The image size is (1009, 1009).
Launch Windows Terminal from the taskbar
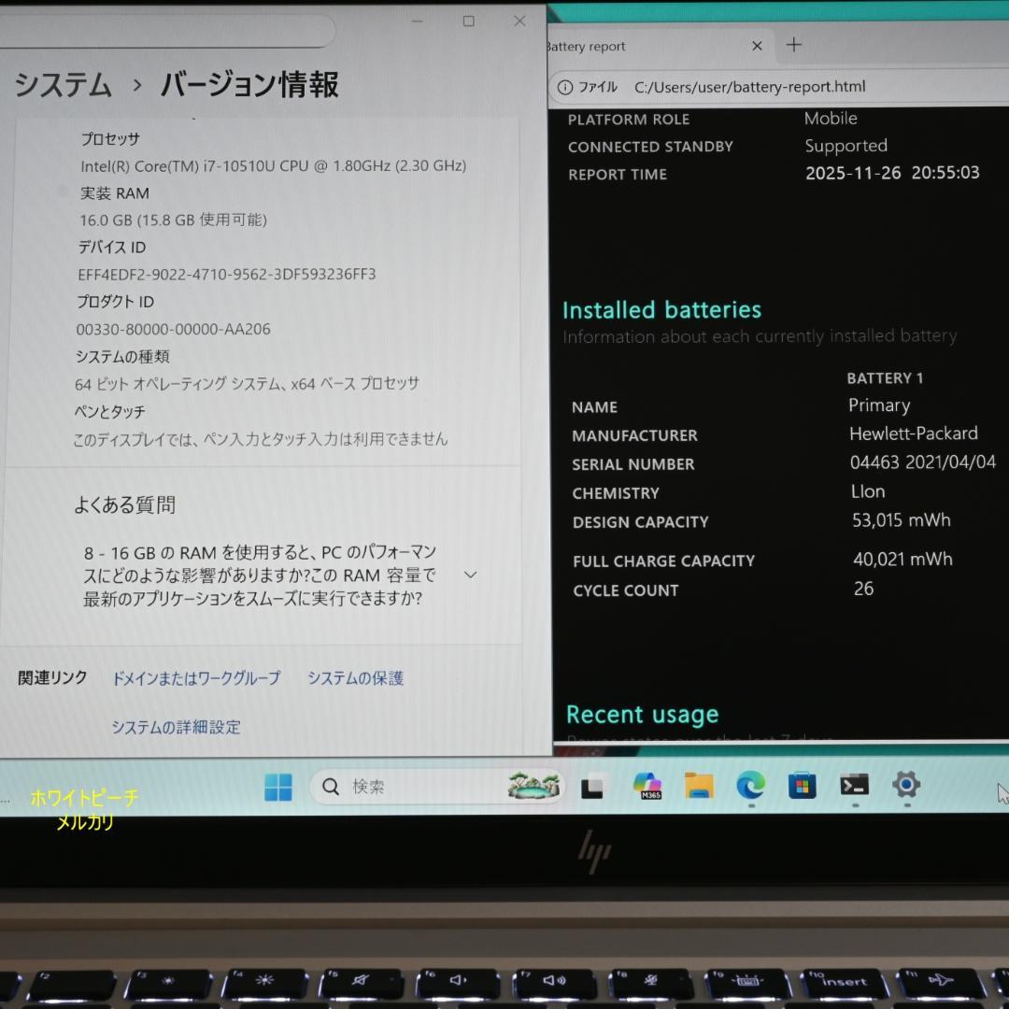[x=854, y=787]
